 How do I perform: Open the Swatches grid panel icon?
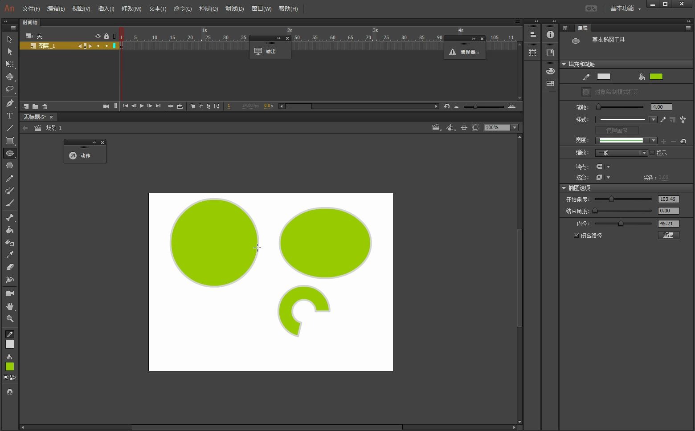(x=550, y=83)
